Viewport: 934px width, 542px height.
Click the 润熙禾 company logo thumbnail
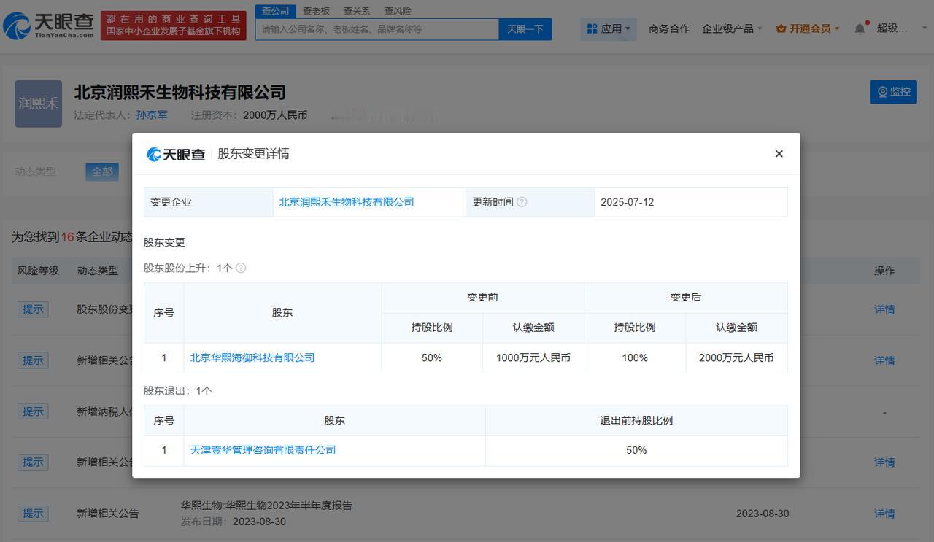pos(39,104)
